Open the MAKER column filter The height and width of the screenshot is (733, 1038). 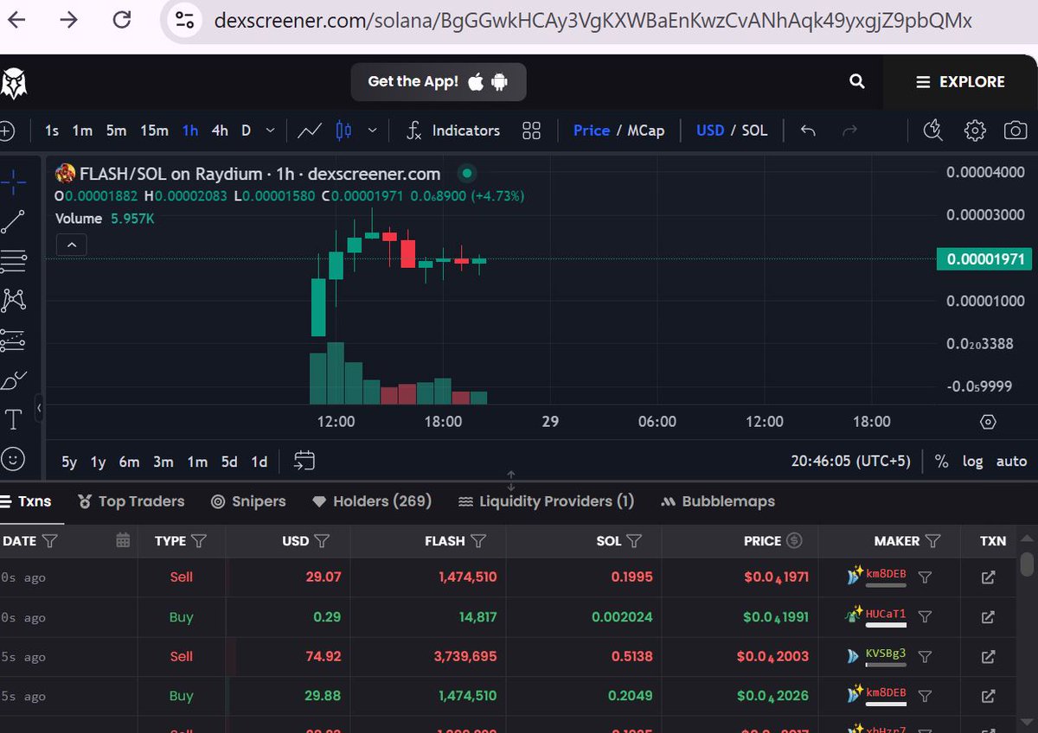click(932, 541)
